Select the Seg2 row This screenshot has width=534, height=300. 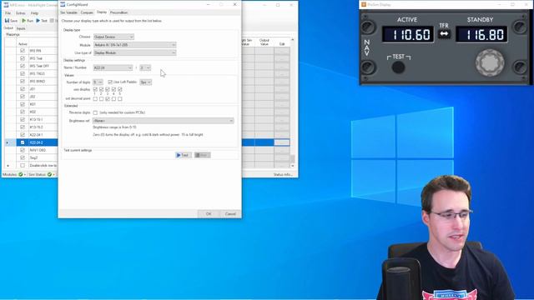tap(37, 157)
